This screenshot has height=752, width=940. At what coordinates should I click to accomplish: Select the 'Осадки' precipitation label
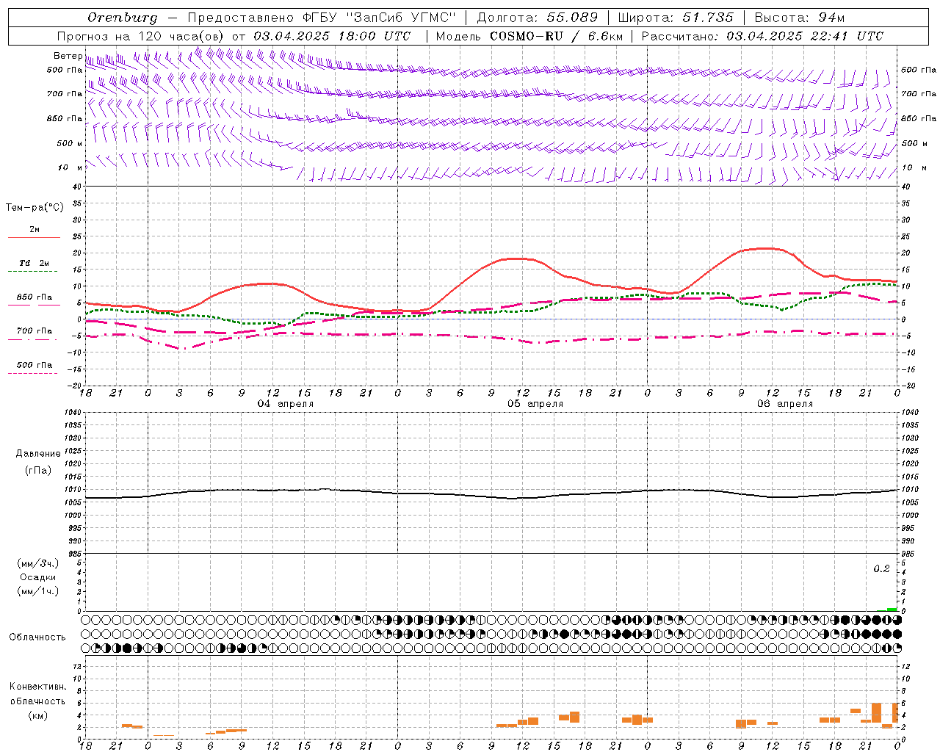click(x=38, y=577)
